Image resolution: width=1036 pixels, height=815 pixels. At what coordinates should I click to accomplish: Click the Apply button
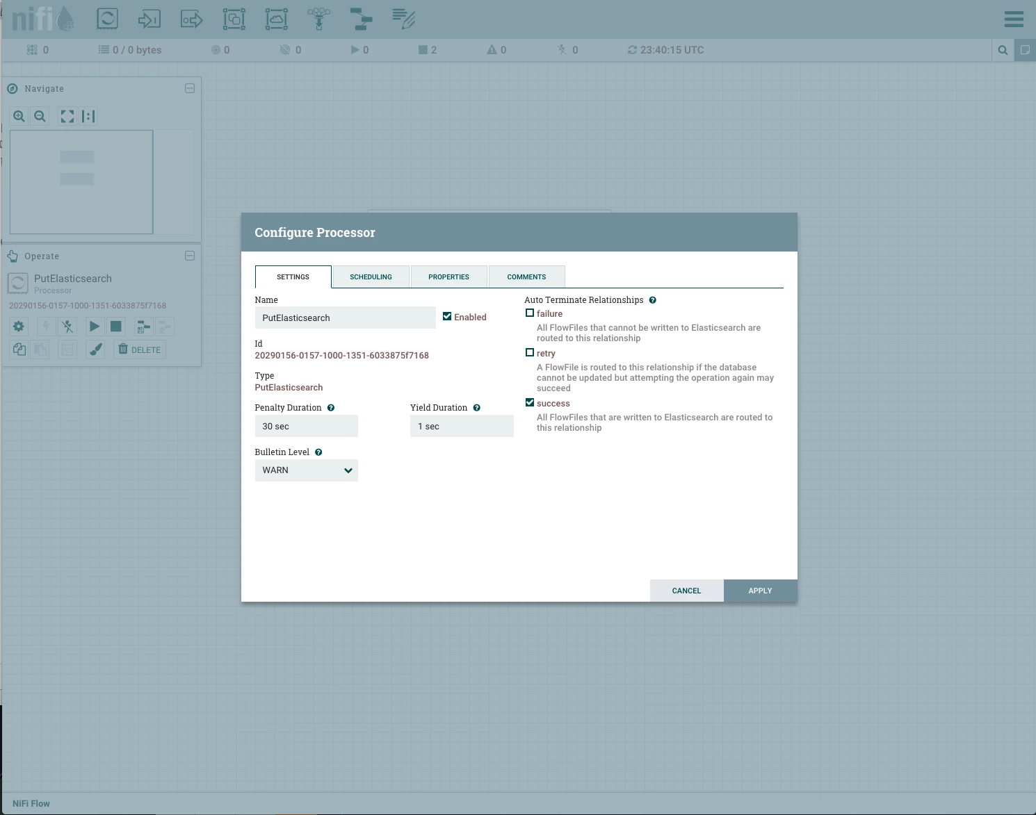pyautogui.click(x=761, y=591)
